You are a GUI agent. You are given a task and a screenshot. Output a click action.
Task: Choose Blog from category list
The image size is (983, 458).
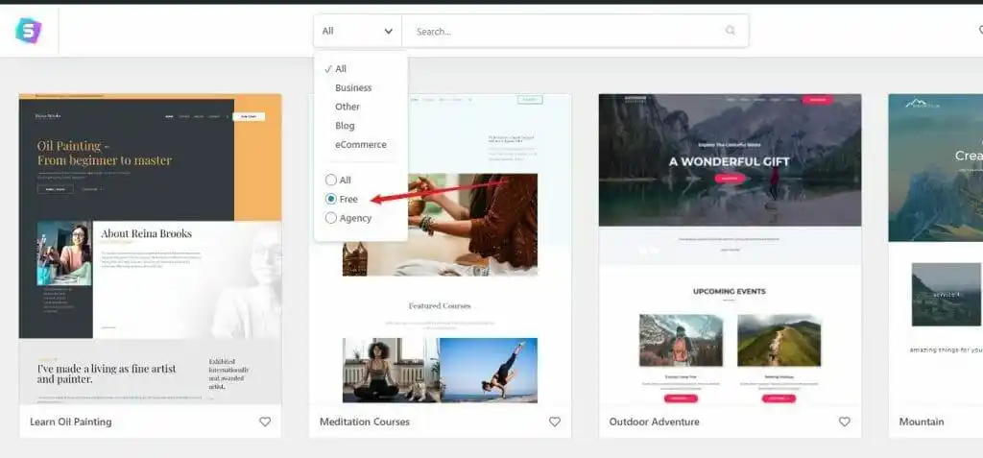[x=345, y=126]
